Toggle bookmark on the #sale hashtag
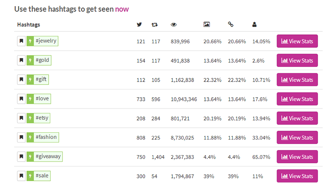327x189 pixels. point(21,176)
